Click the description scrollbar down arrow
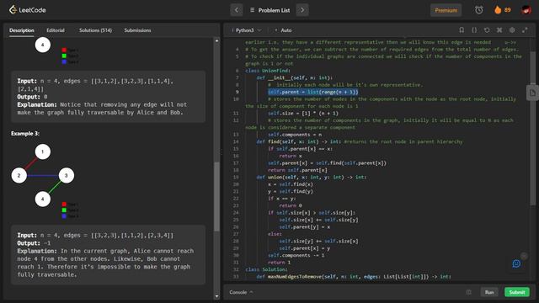Screen dimensions: 539x303 coord(216,296)
